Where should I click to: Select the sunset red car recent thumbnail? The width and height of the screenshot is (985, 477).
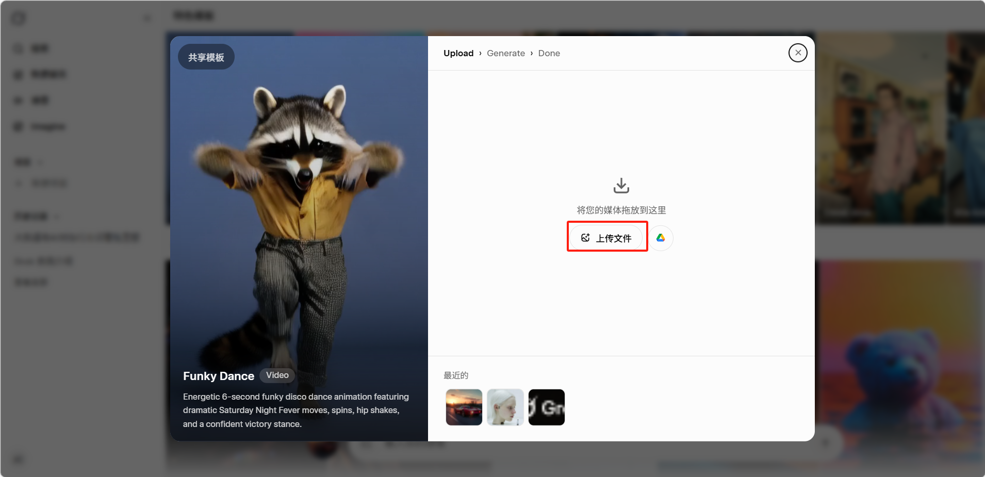pos(464,407)
